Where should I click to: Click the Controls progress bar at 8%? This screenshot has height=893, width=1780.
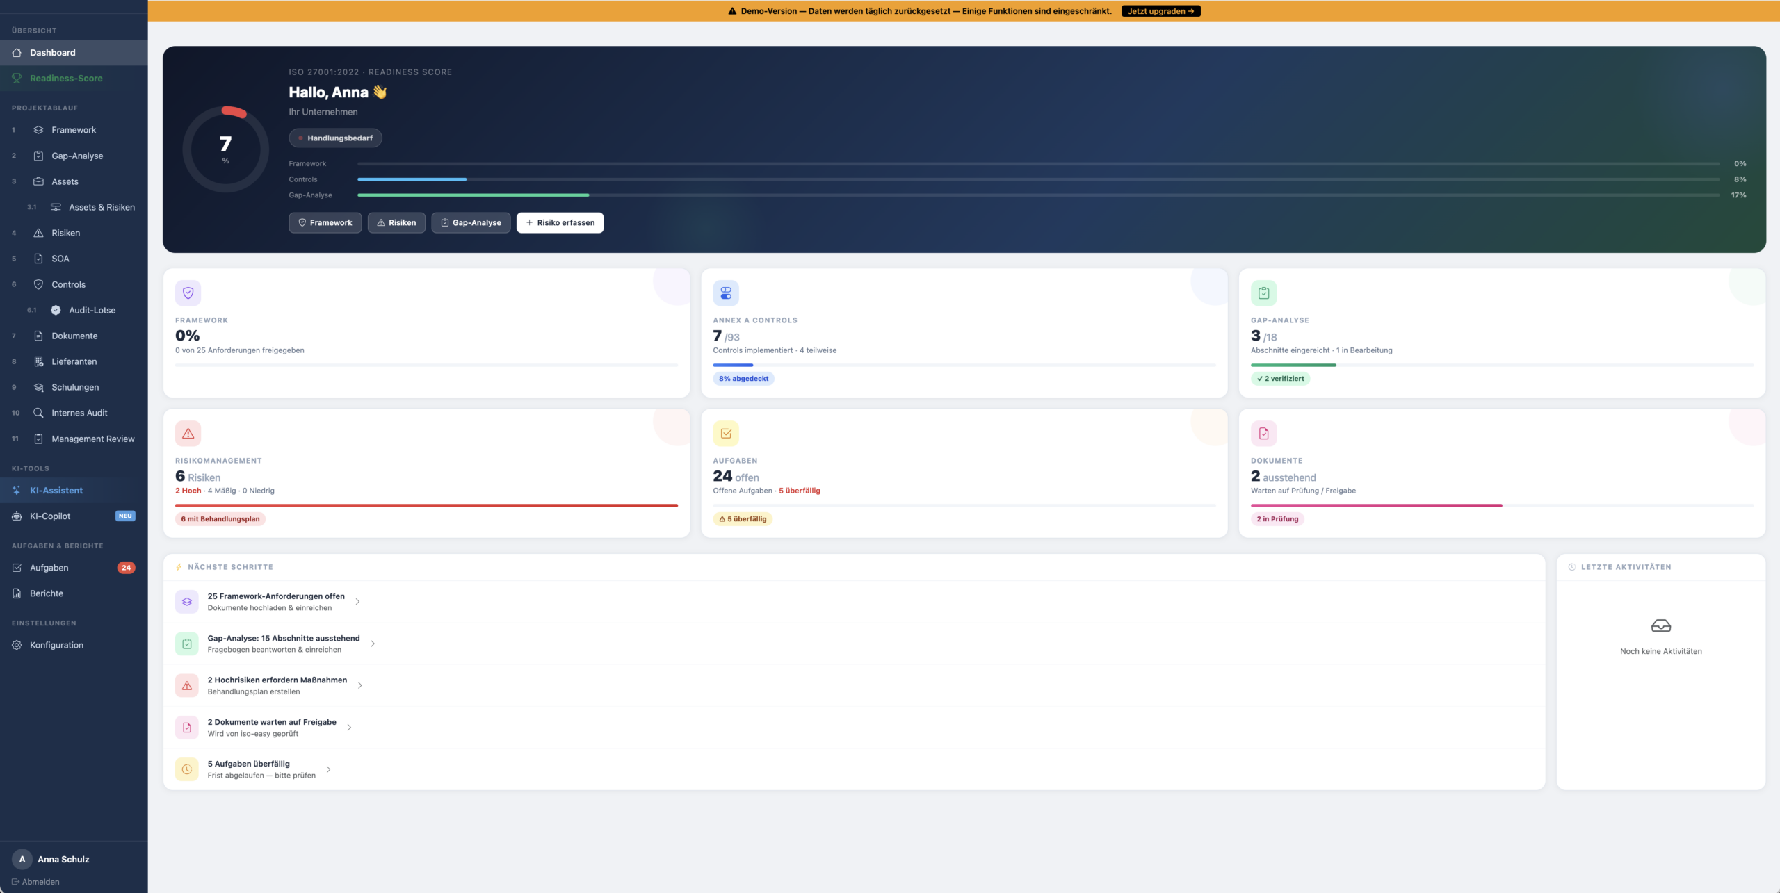click(x=412, y=179)
